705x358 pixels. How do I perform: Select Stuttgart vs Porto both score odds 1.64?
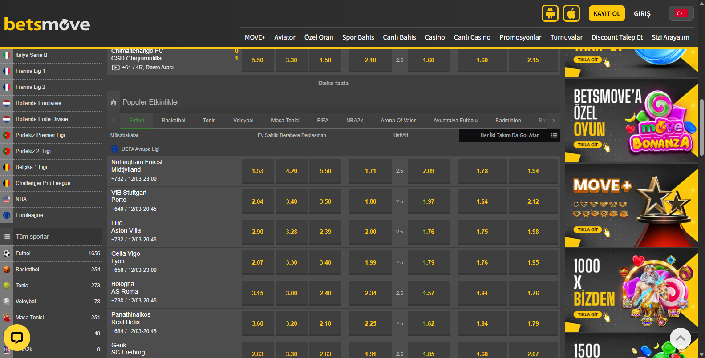pos(482,201)
